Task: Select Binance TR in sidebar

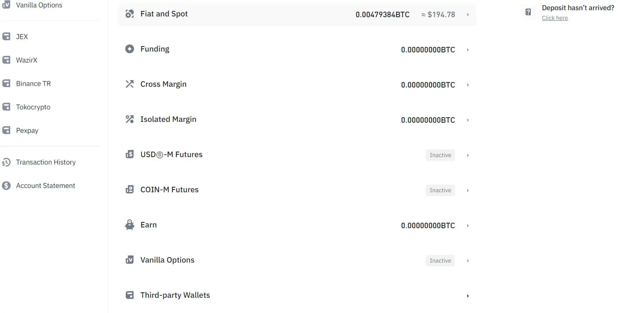Action: click(33, 84)
